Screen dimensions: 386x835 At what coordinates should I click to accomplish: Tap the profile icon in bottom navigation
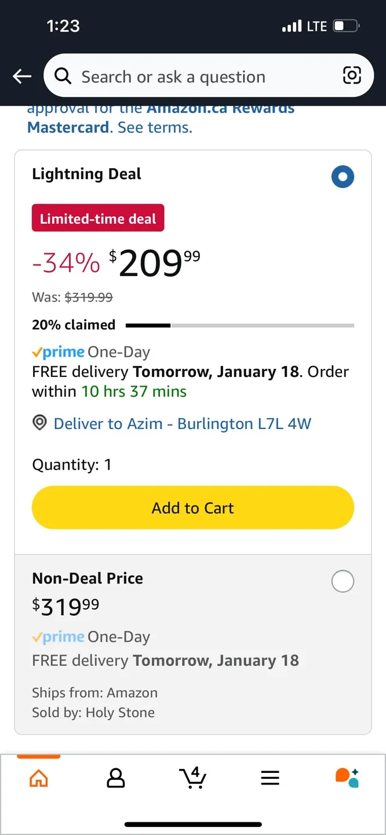coord(115,779)
